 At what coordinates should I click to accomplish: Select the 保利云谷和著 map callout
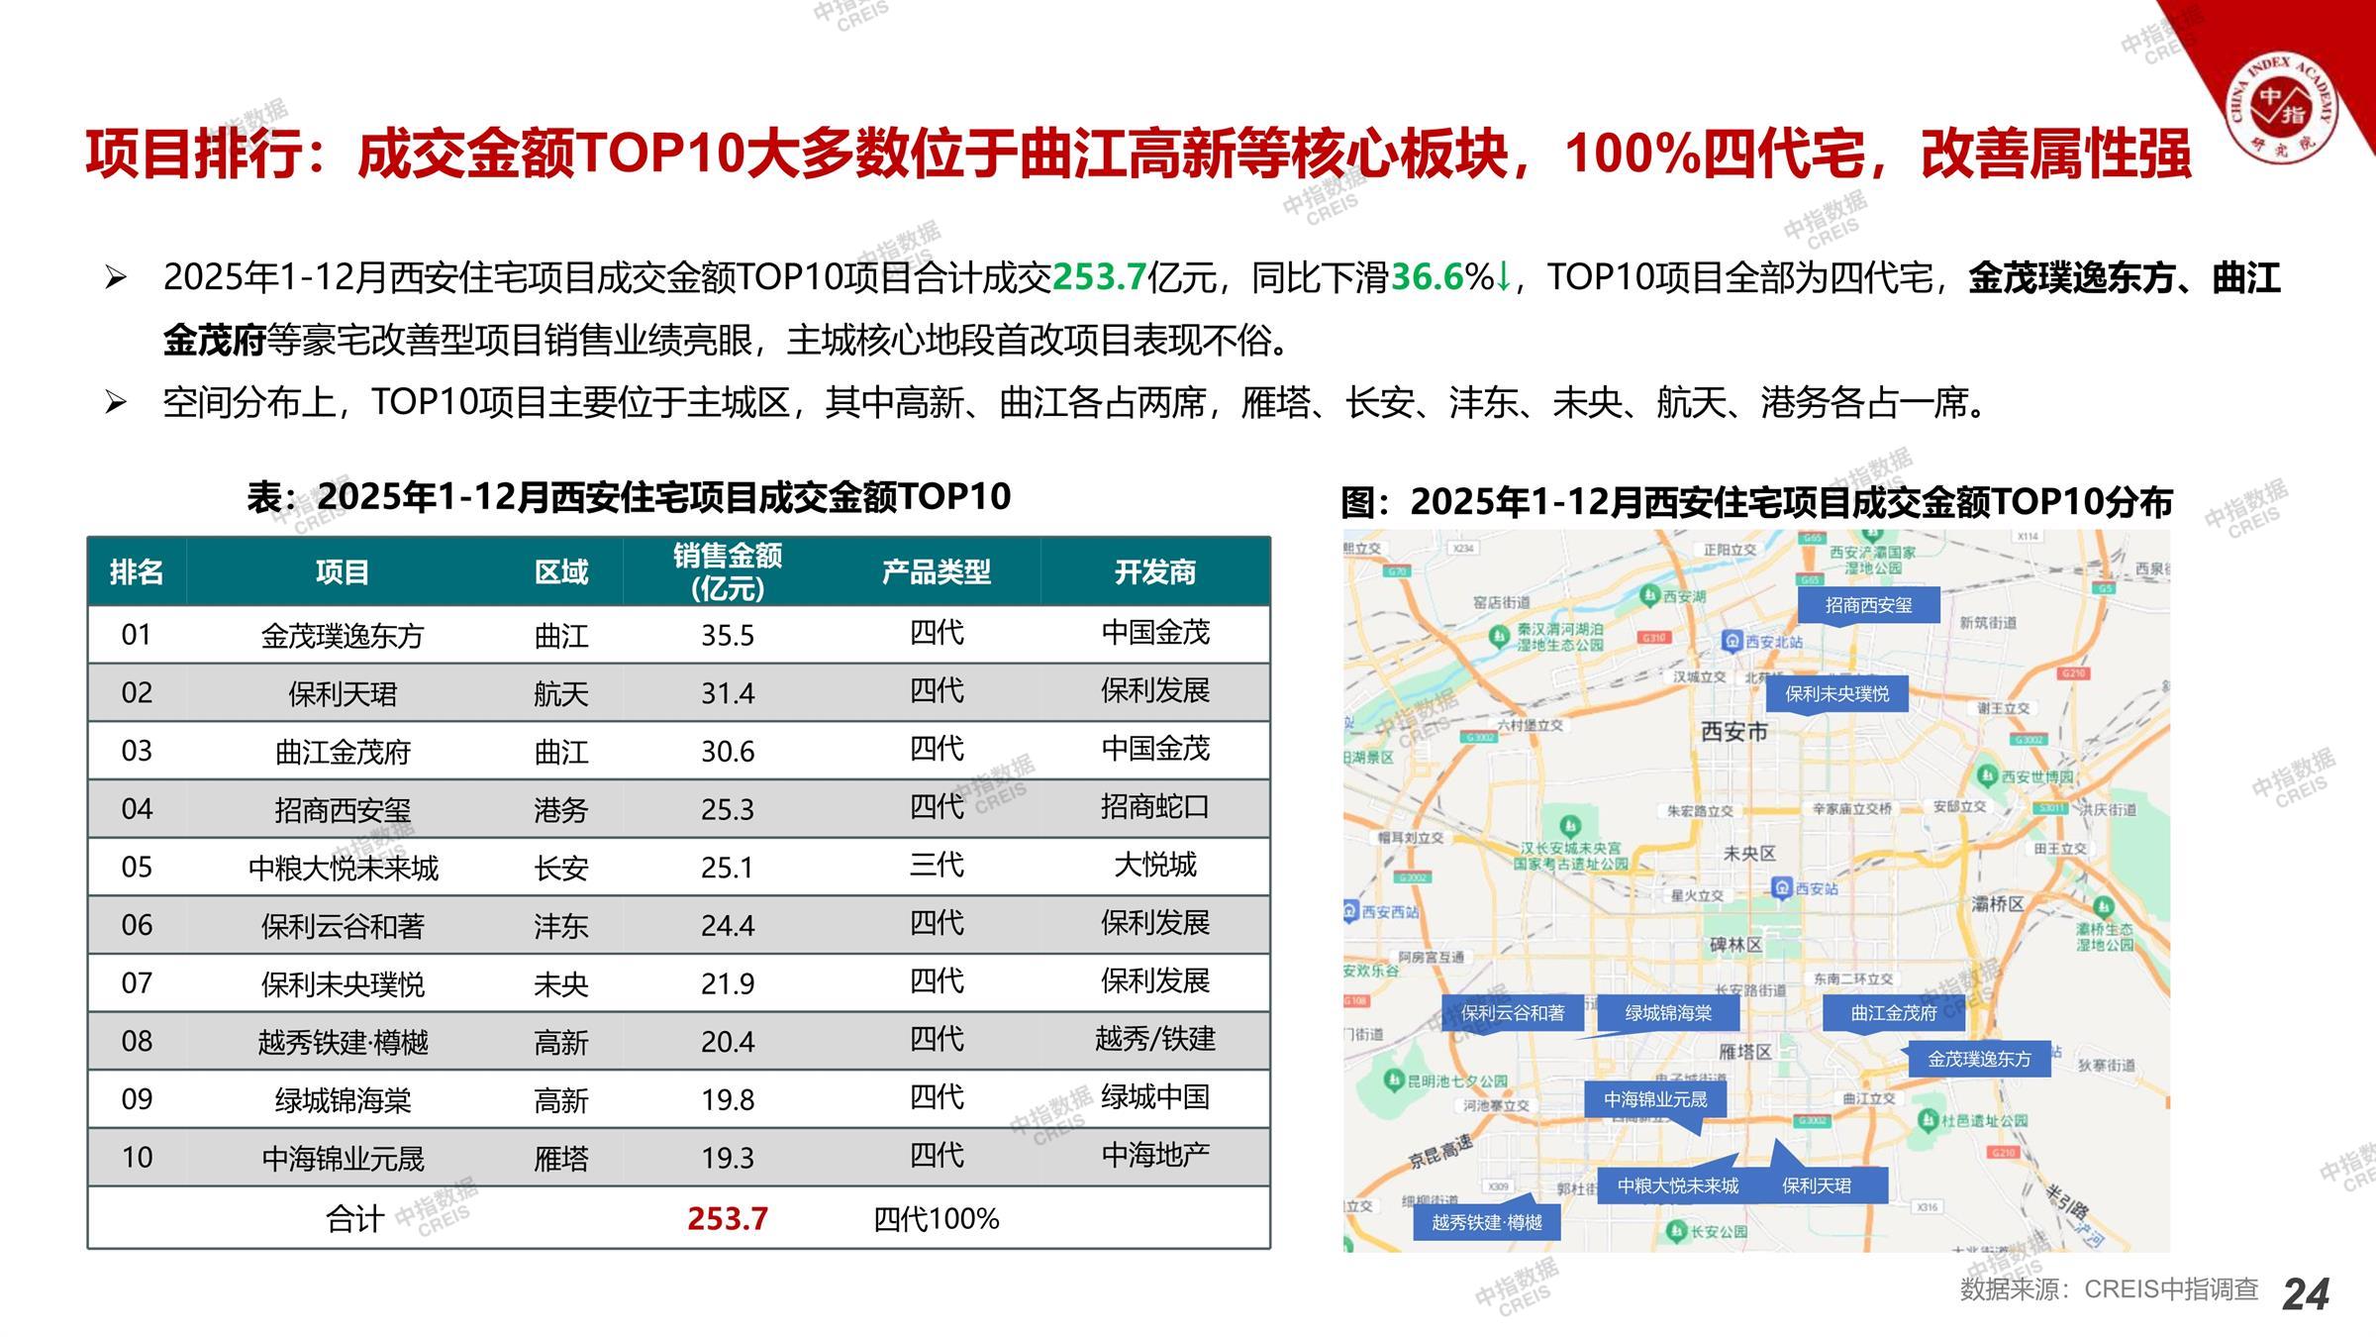pyautogui.click(x=1513, y=1013)
